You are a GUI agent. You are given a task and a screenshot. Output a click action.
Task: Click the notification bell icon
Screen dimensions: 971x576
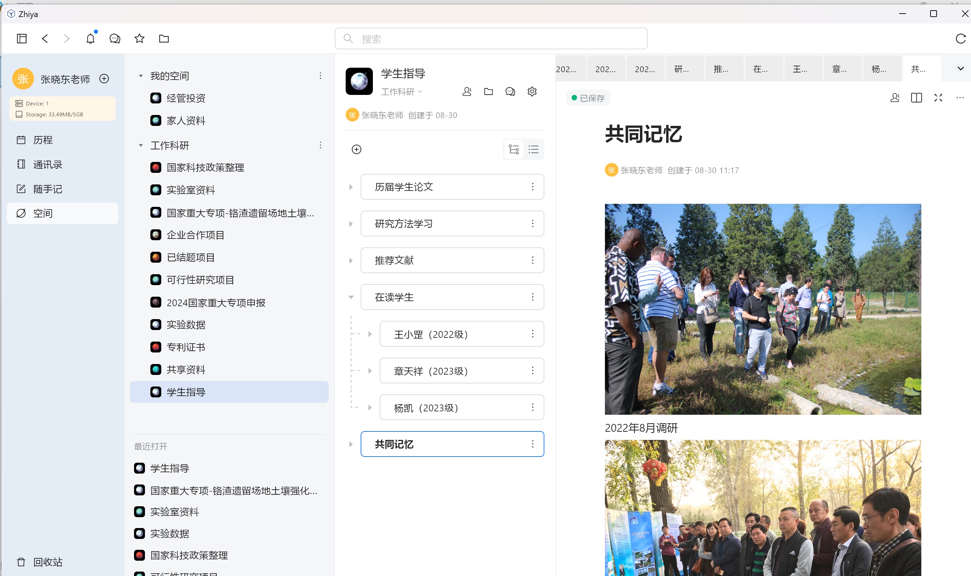tap(90, 38)
